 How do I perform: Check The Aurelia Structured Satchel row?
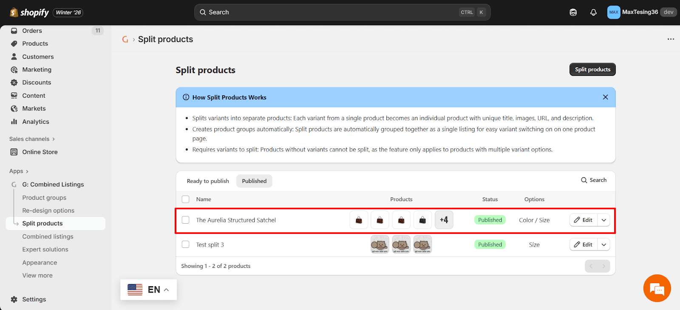[186, 220]
